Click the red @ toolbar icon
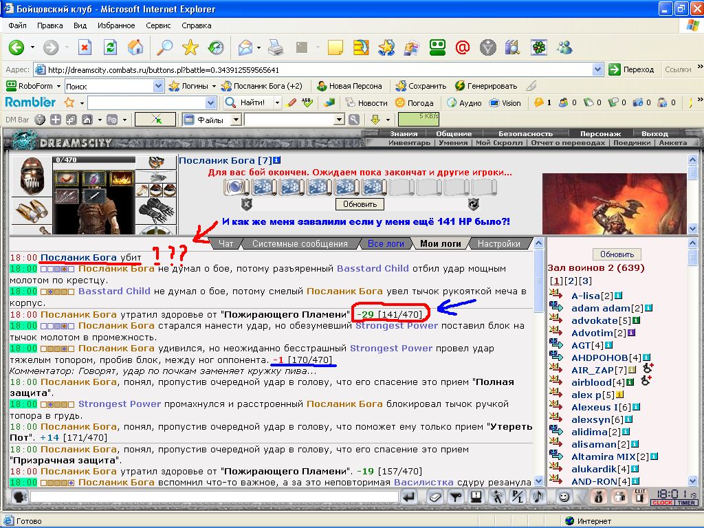This screenshot has width=704, height=528. [x=463, y=47]
